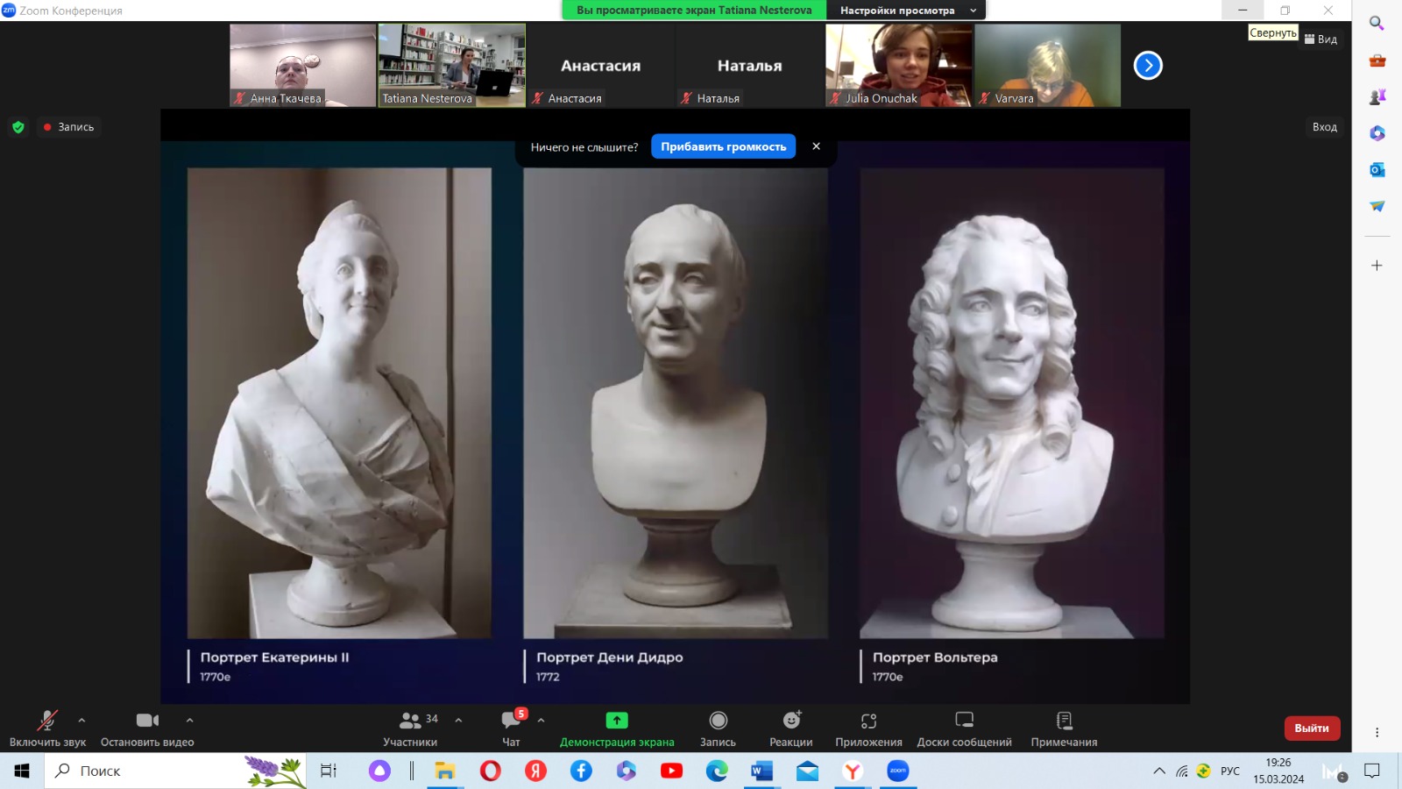Open the Participants panel icon
The height and width of the screenshot is (789, 1402).
tap(410, 721)
